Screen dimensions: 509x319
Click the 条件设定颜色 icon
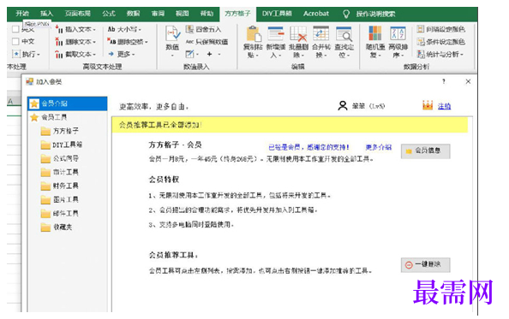[x=421, y=42]
